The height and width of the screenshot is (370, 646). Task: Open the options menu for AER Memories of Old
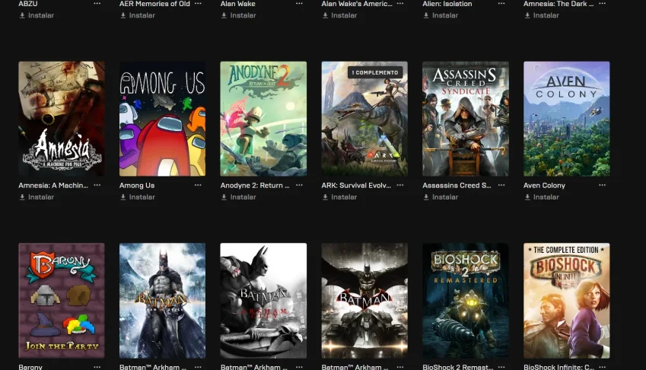pos(198,4)
